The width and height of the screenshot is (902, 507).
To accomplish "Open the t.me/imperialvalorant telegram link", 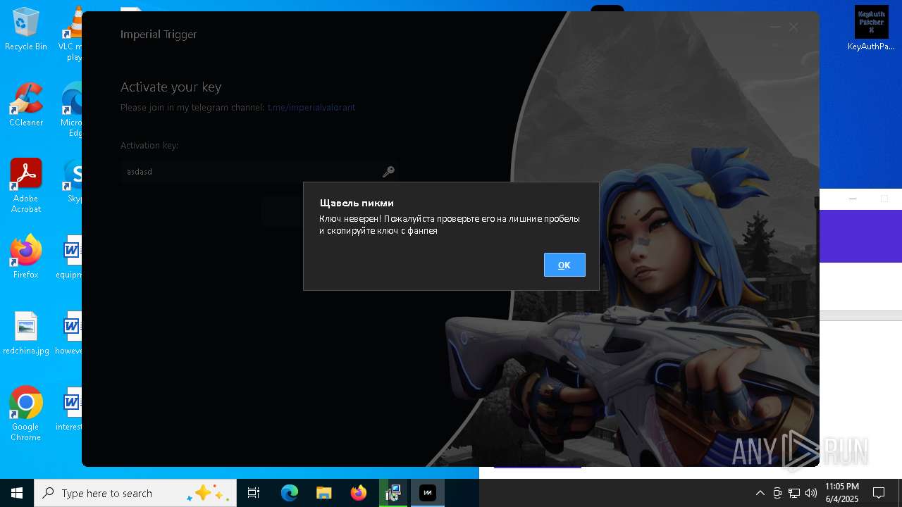I will coord(311,108).
